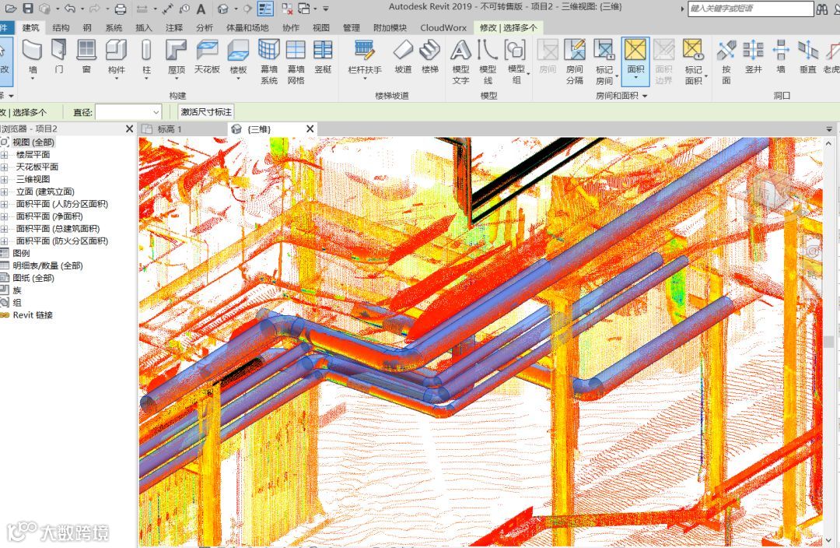Select the Door (门) tool

coord(59,56)
